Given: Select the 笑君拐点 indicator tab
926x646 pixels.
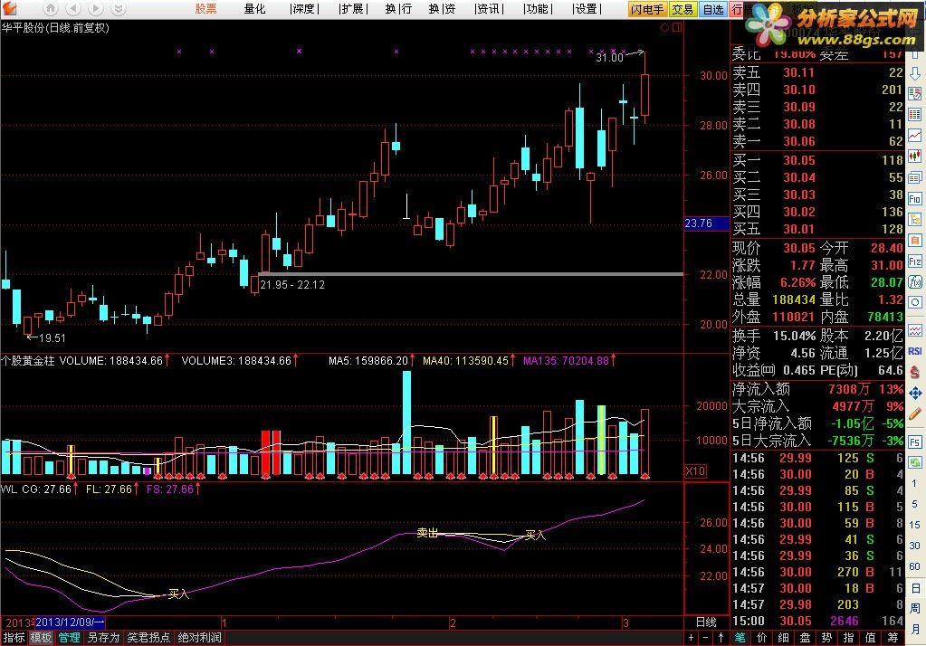Looking at the screenshot, I should tap(148, 638).
